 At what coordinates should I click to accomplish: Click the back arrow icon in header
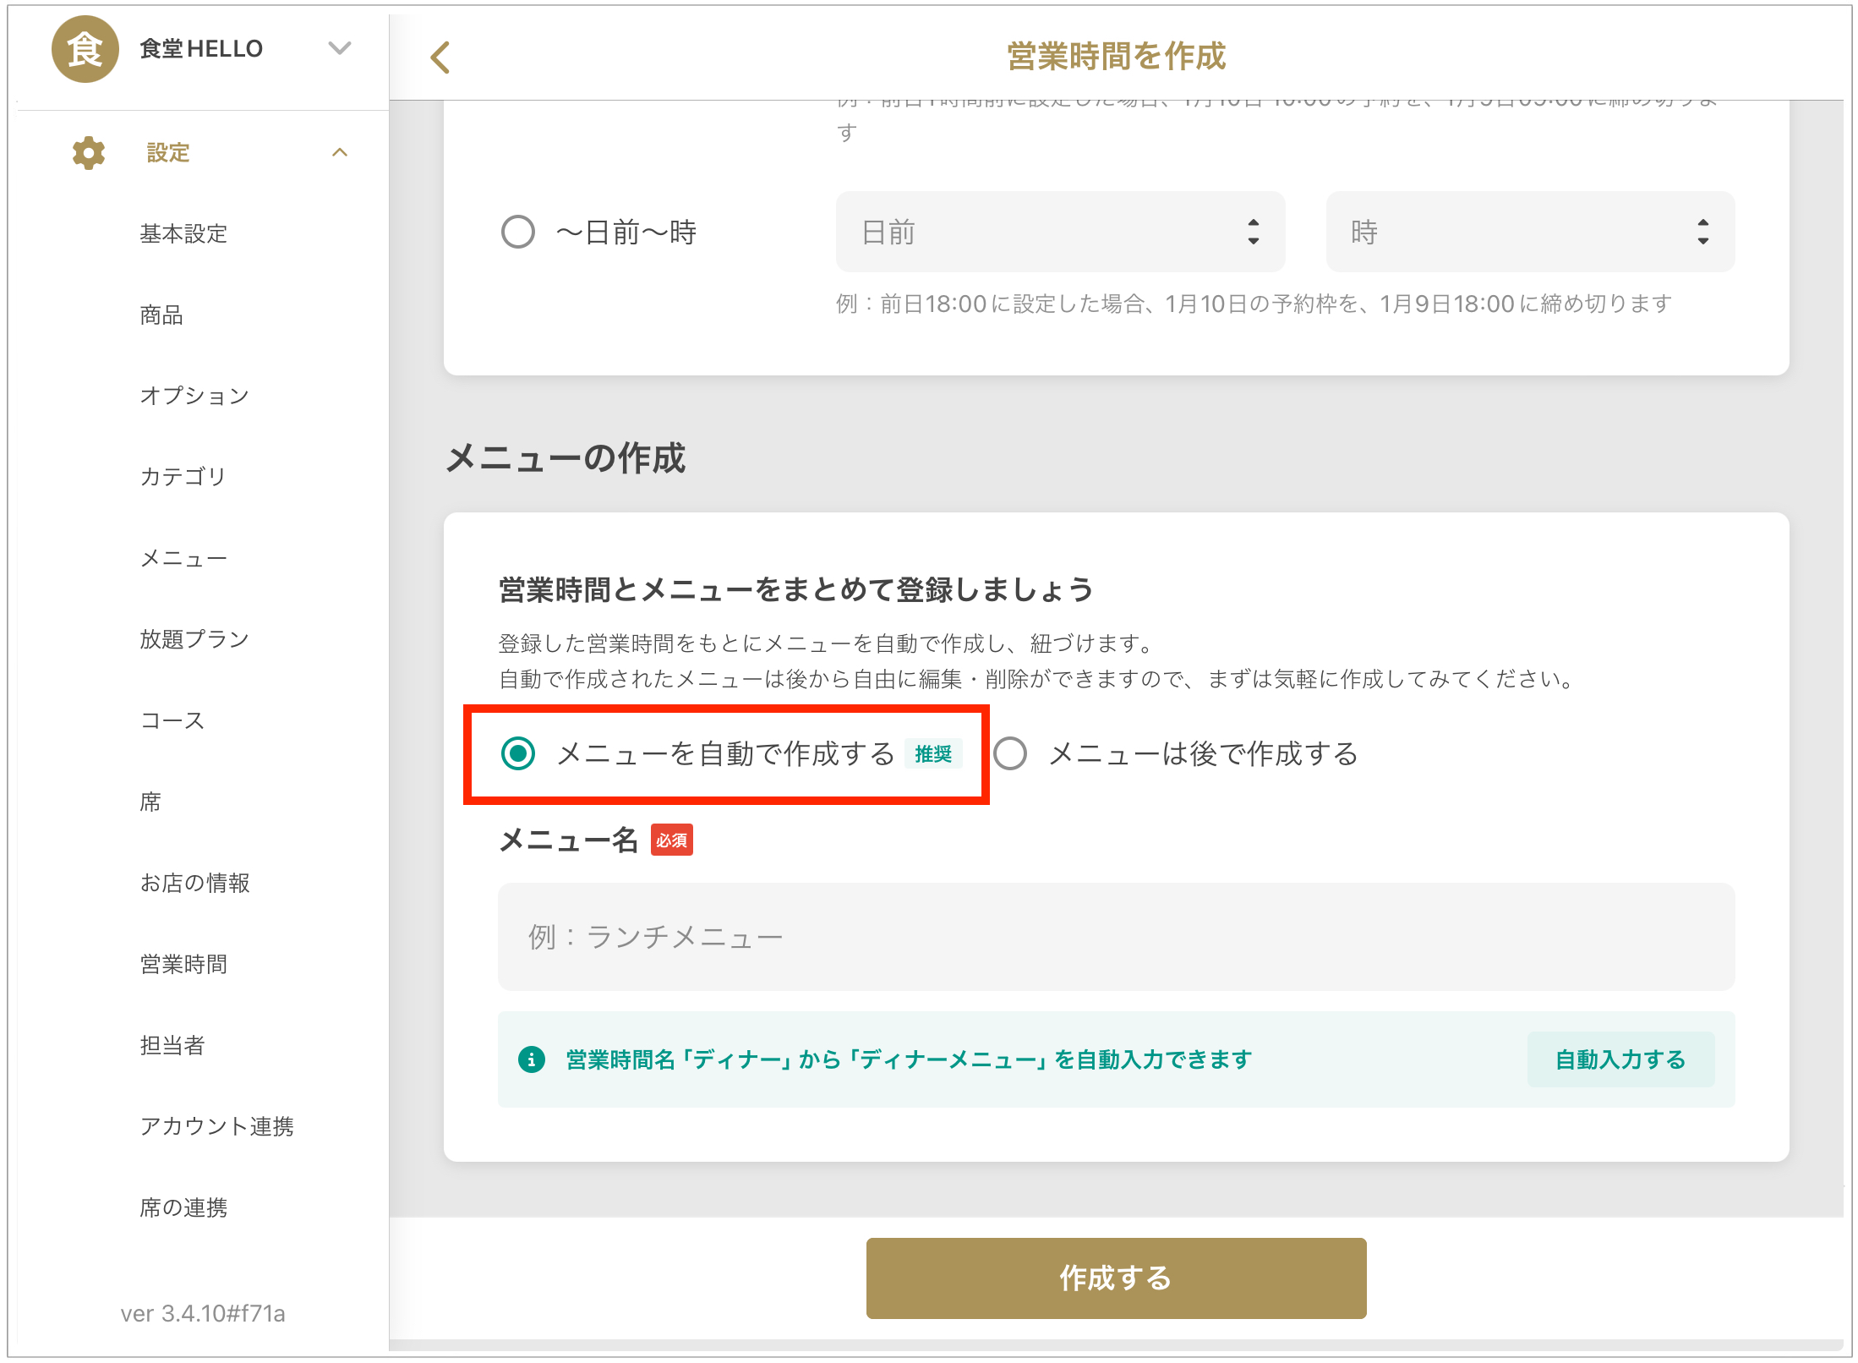coord(440,57)
